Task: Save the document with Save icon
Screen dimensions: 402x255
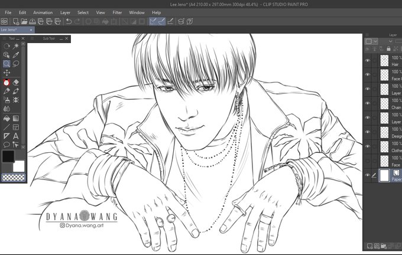Action: 33,21
